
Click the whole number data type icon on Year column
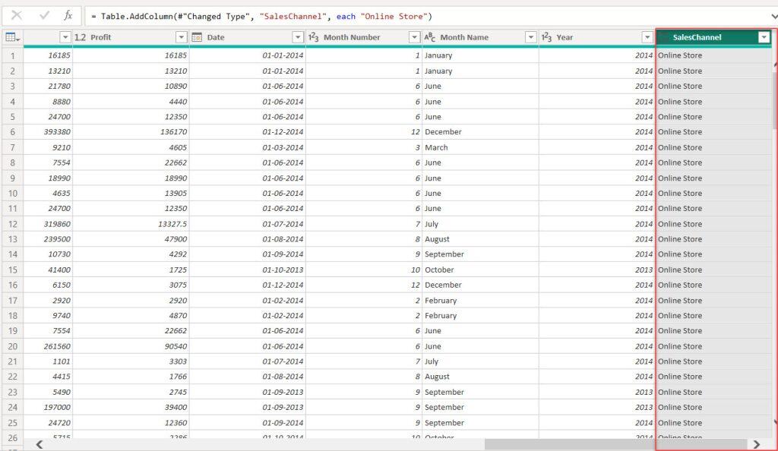(546, 36)
